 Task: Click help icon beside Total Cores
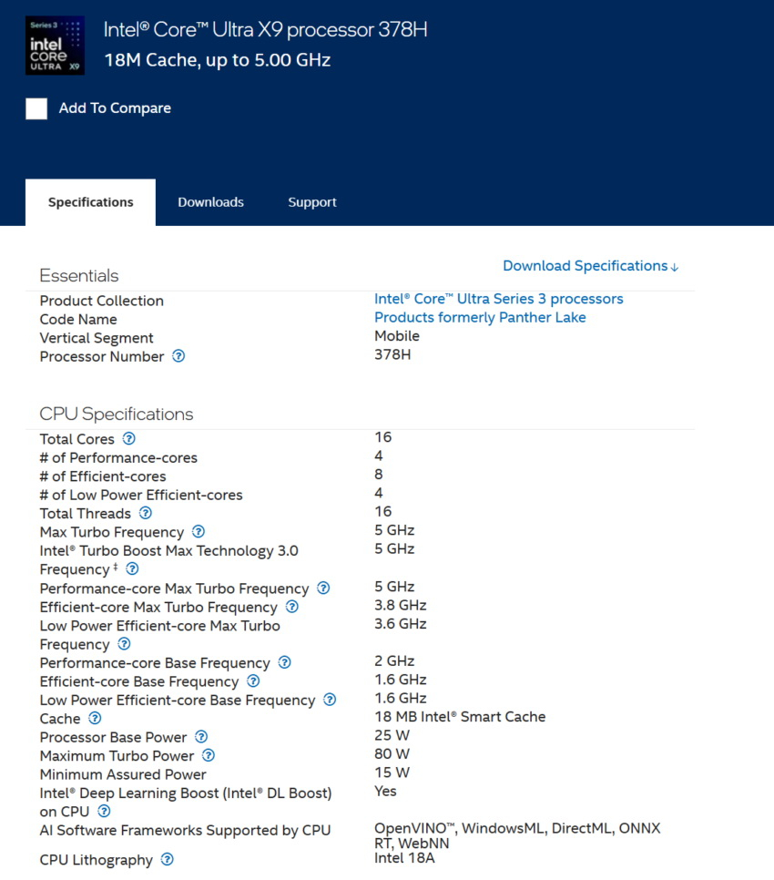[128, 438]
